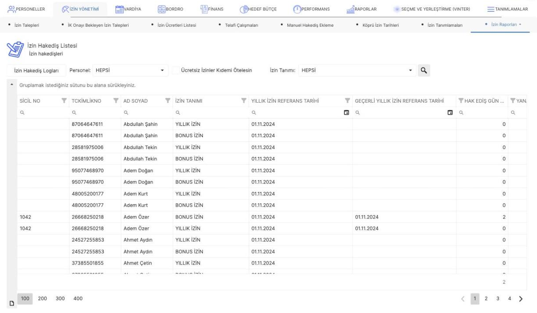Viewport: 537px width, 313px height.
Task: Click Ahmet Aydın YILLIK İZİN row name
Action: (x=138, y=240)
